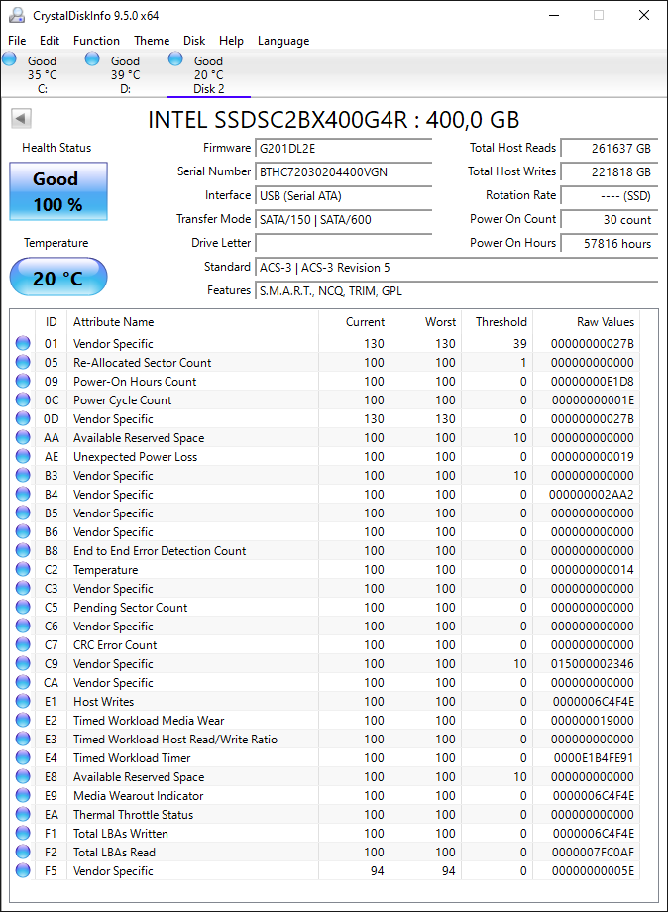Screen dimensions: 668x912
Task: Click the status icon for Timed Workload Media Wear
Action: (23, 720)
